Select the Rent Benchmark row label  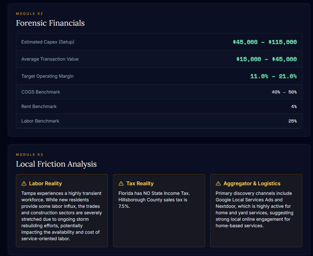pos(39,106)
